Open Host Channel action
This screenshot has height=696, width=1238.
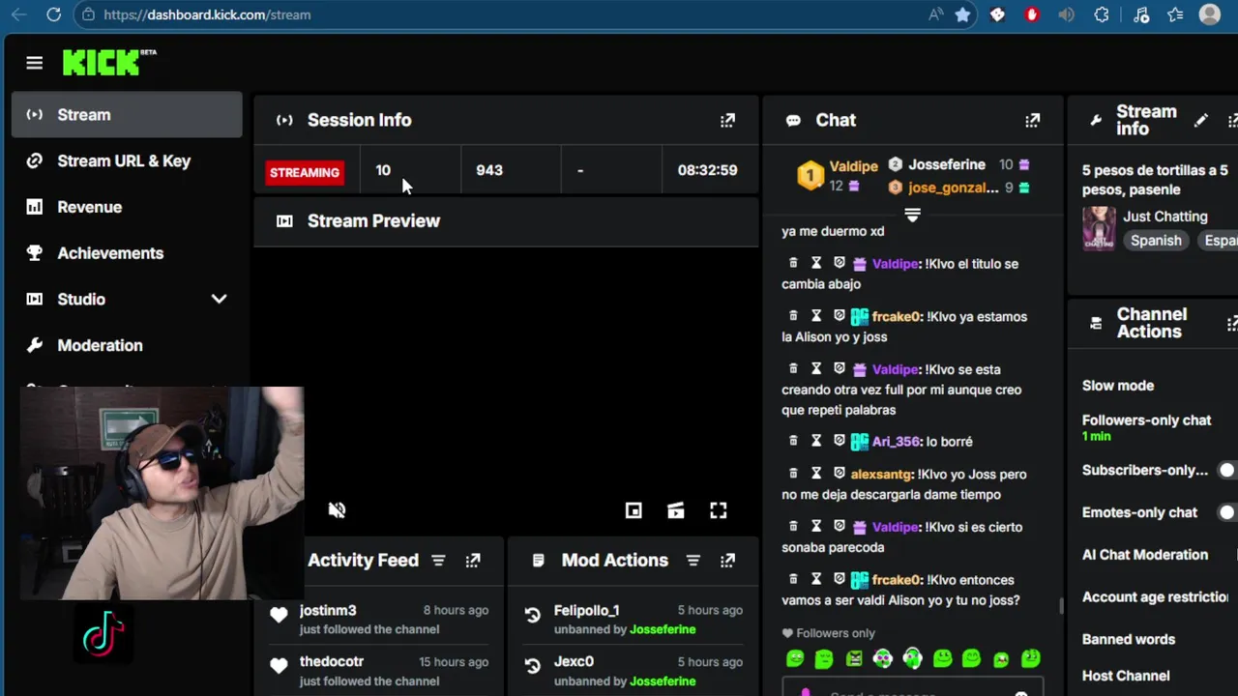pos(1125,676)
